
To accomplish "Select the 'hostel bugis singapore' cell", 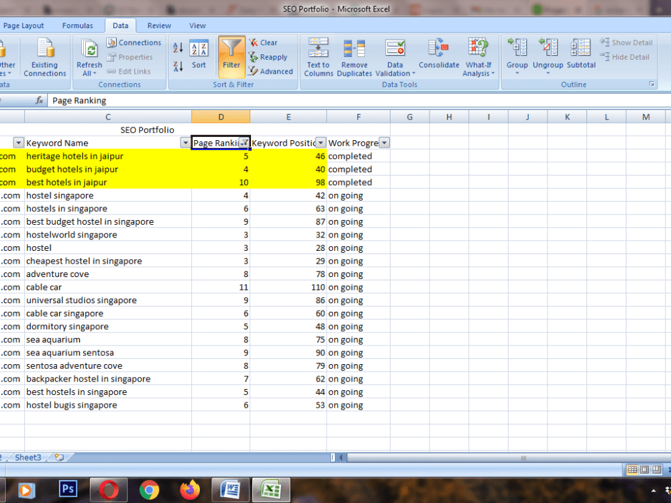I will coord(108,405).
